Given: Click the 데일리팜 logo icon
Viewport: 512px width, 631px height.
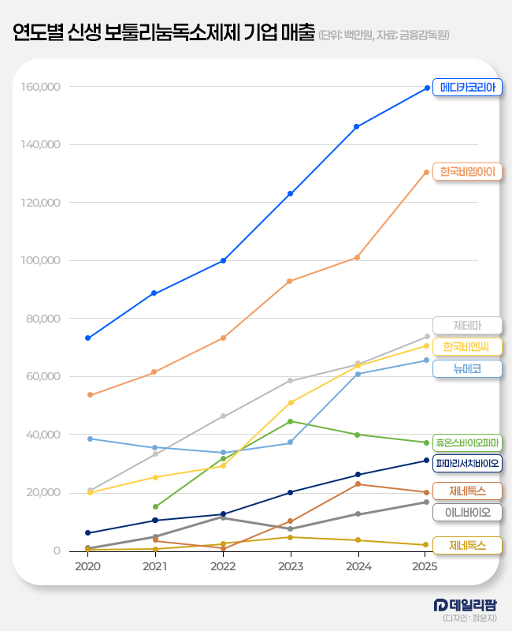Looking at the screenshot, I should click(440, 604).
